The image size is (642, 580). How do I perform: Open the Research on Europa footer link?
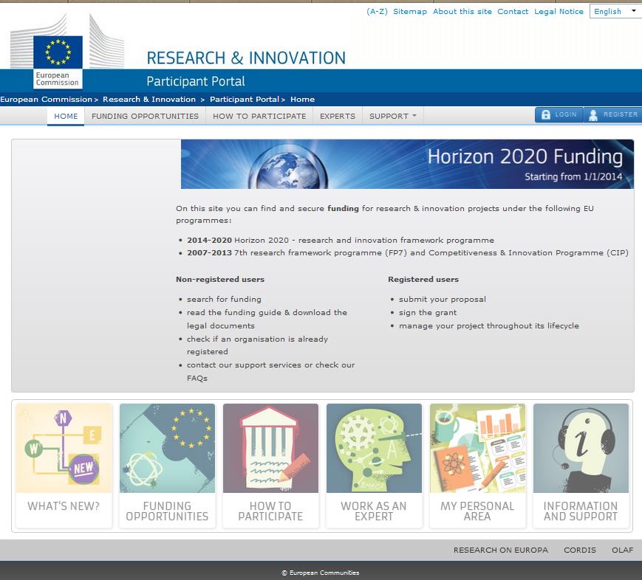500,550
